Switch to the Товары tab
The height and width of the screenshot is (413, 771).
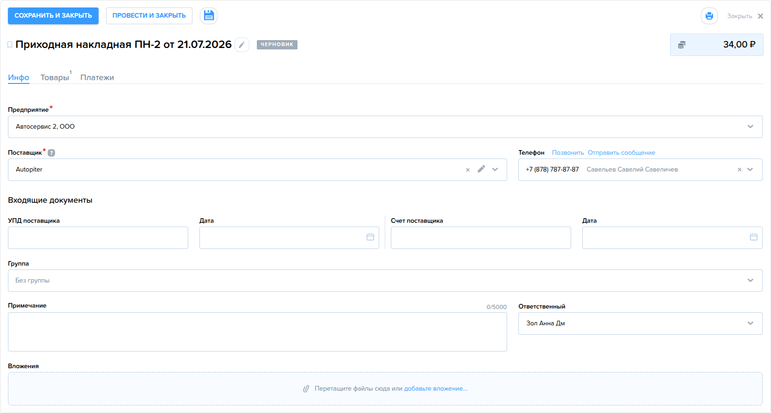55,77
